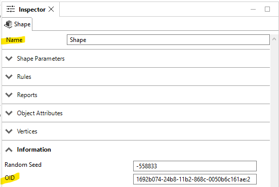
Task: Expand the Reports section chevron
Action: (x=9, y=95)
